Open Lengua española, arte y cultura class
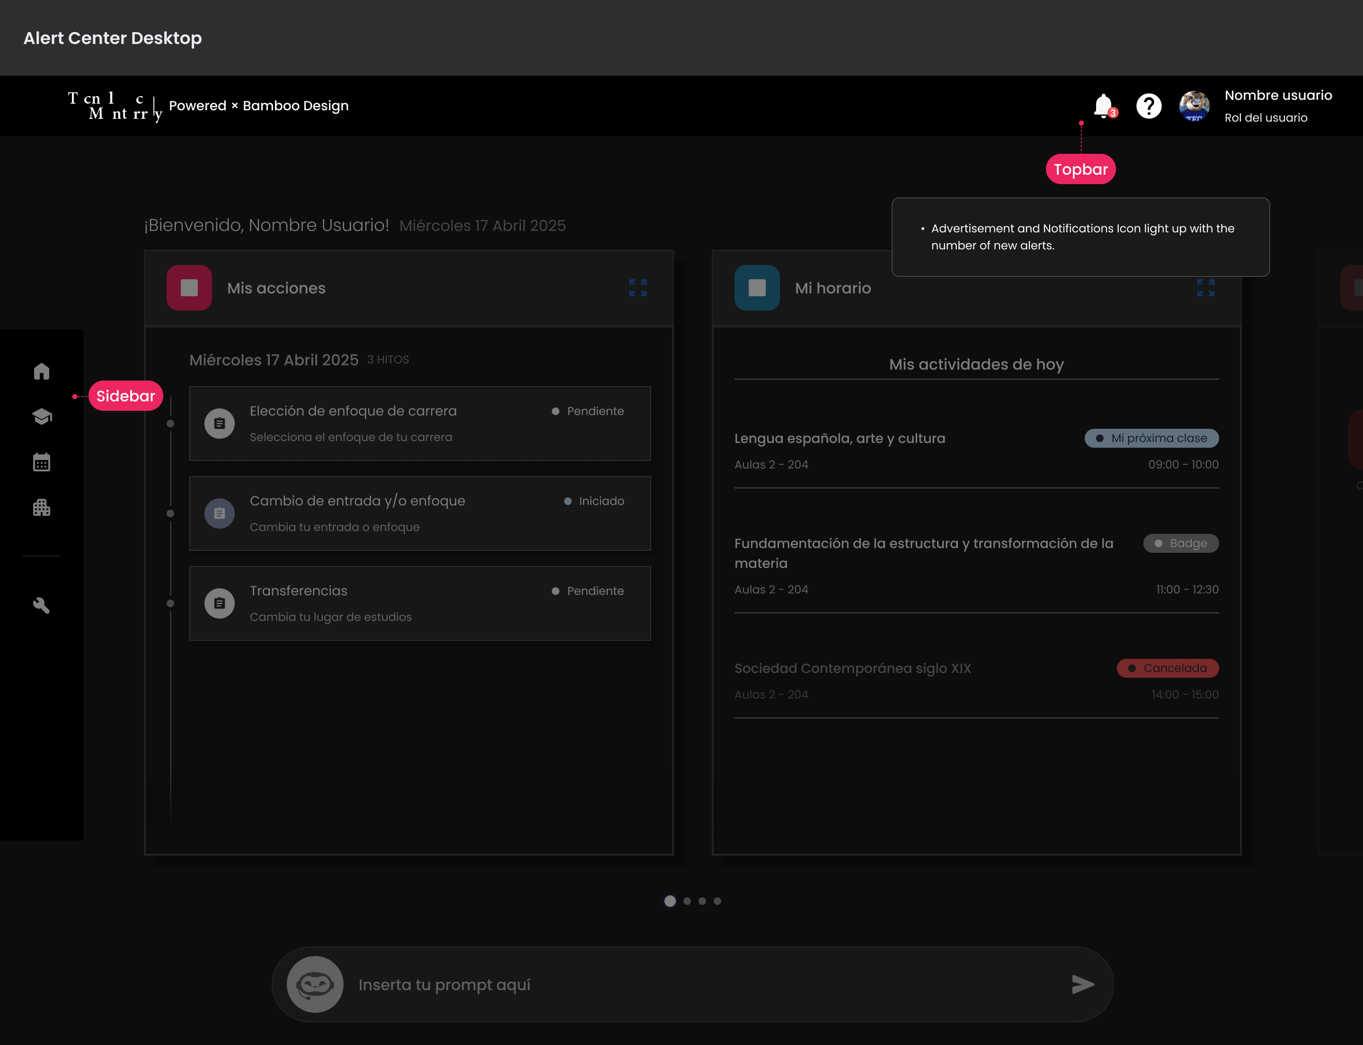1363x1045 pixels. coord(840,439)
